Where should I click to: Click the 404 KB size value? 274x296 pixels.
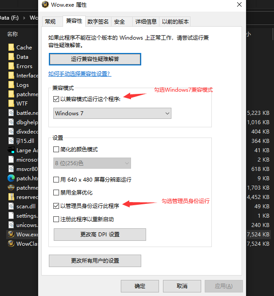[260, 132]
